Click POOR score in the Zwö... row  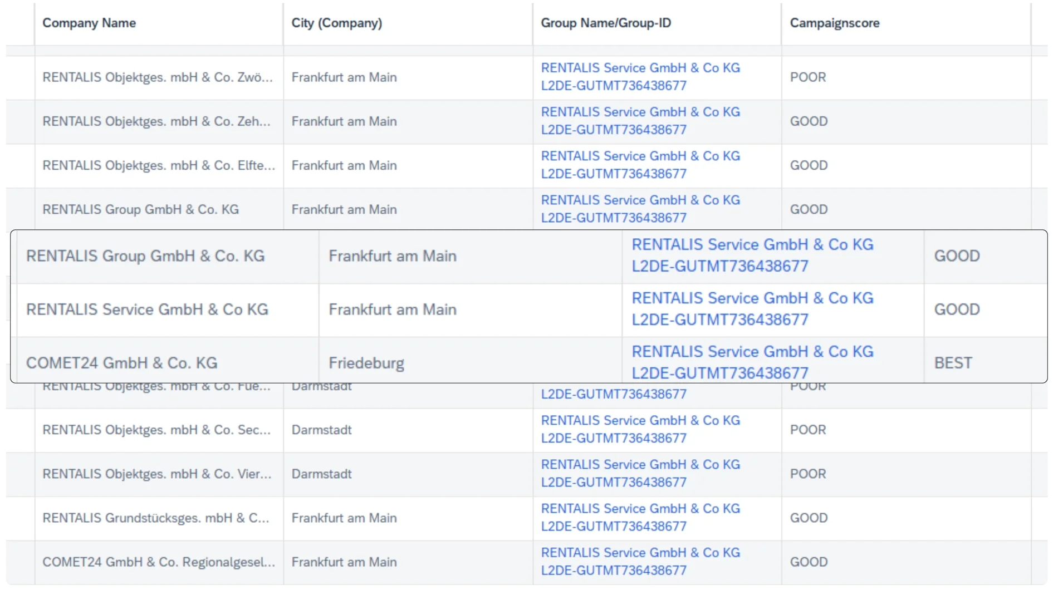click(808, 77)
